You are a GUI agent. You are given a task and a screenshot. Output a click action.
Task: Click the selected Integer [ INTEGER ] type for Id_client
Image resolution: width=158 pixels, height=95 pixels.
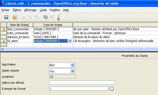point(51,41)
